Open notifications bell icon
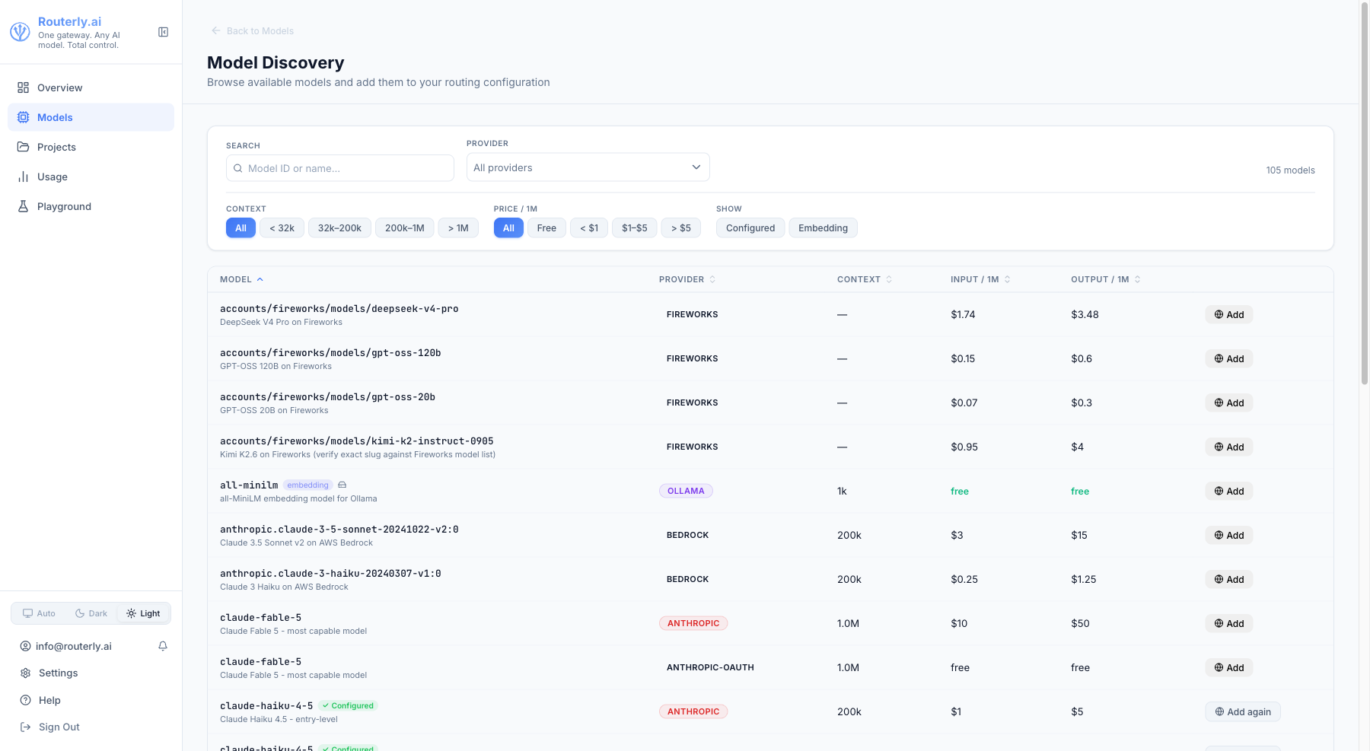This screenshot has width=1370, height=751. [x=163, y=646]
